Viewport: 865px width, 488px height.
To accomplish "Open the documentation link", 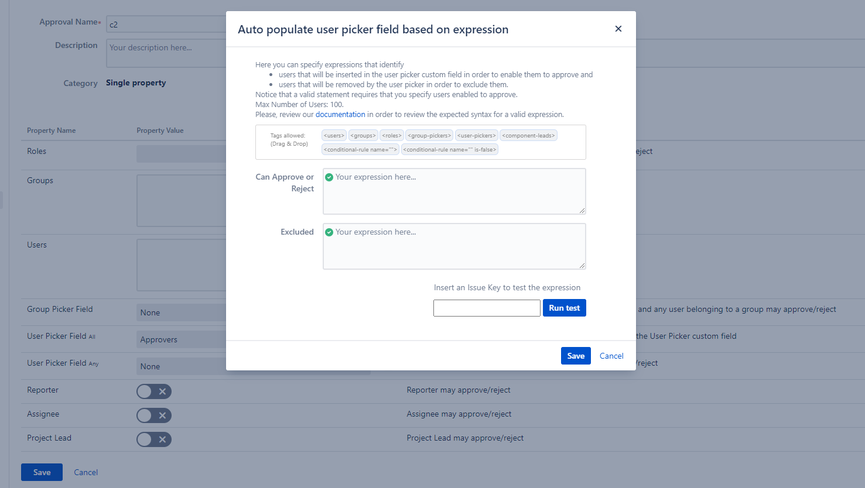I will tap(340, 115).
